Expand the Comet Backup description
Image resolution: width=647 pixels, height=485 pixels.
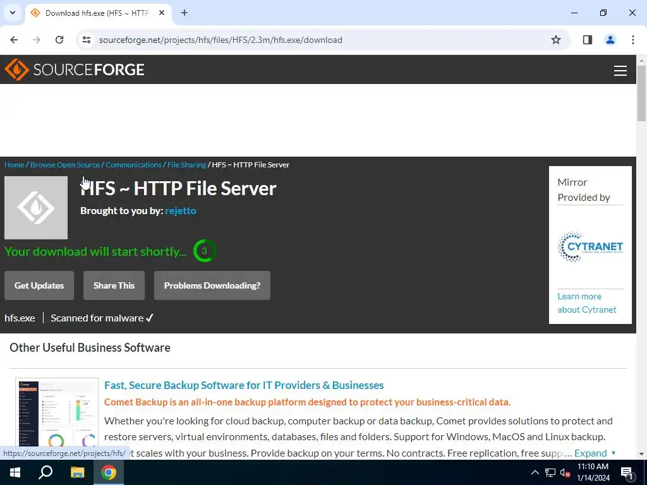tap(595, 453)
